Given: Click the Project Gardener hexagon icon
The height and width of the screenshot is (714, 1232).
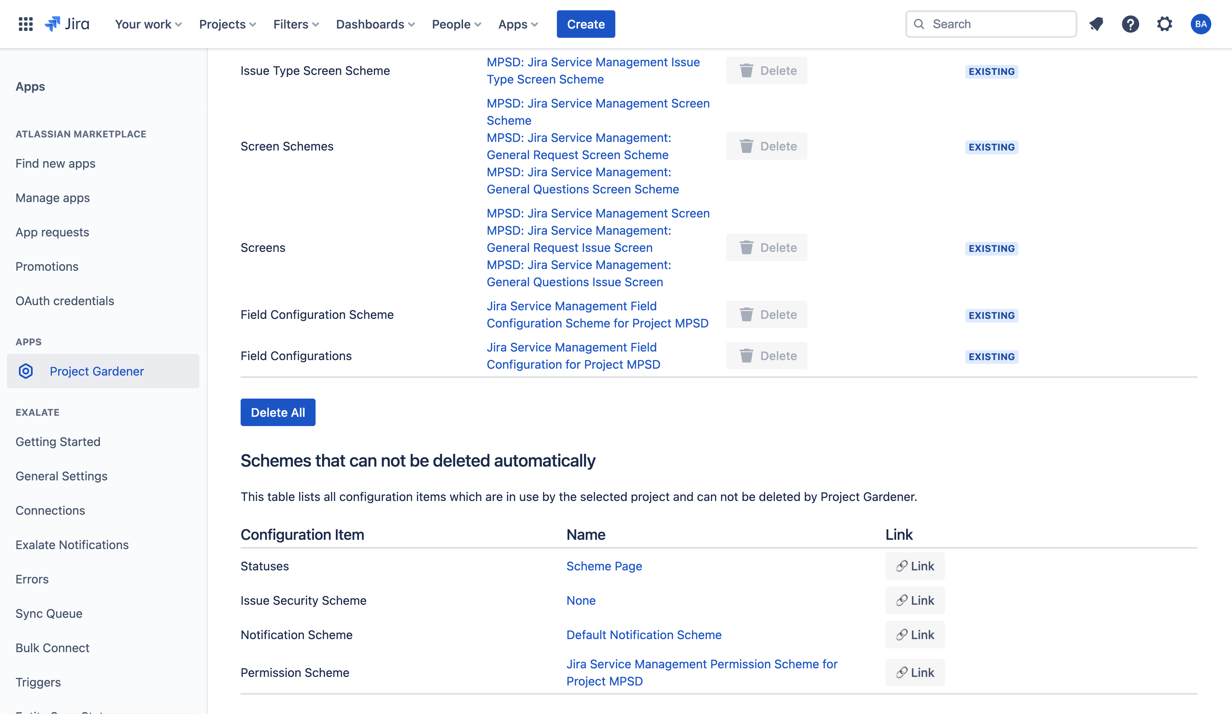Looking at the screenshot, I should [26, 371].
